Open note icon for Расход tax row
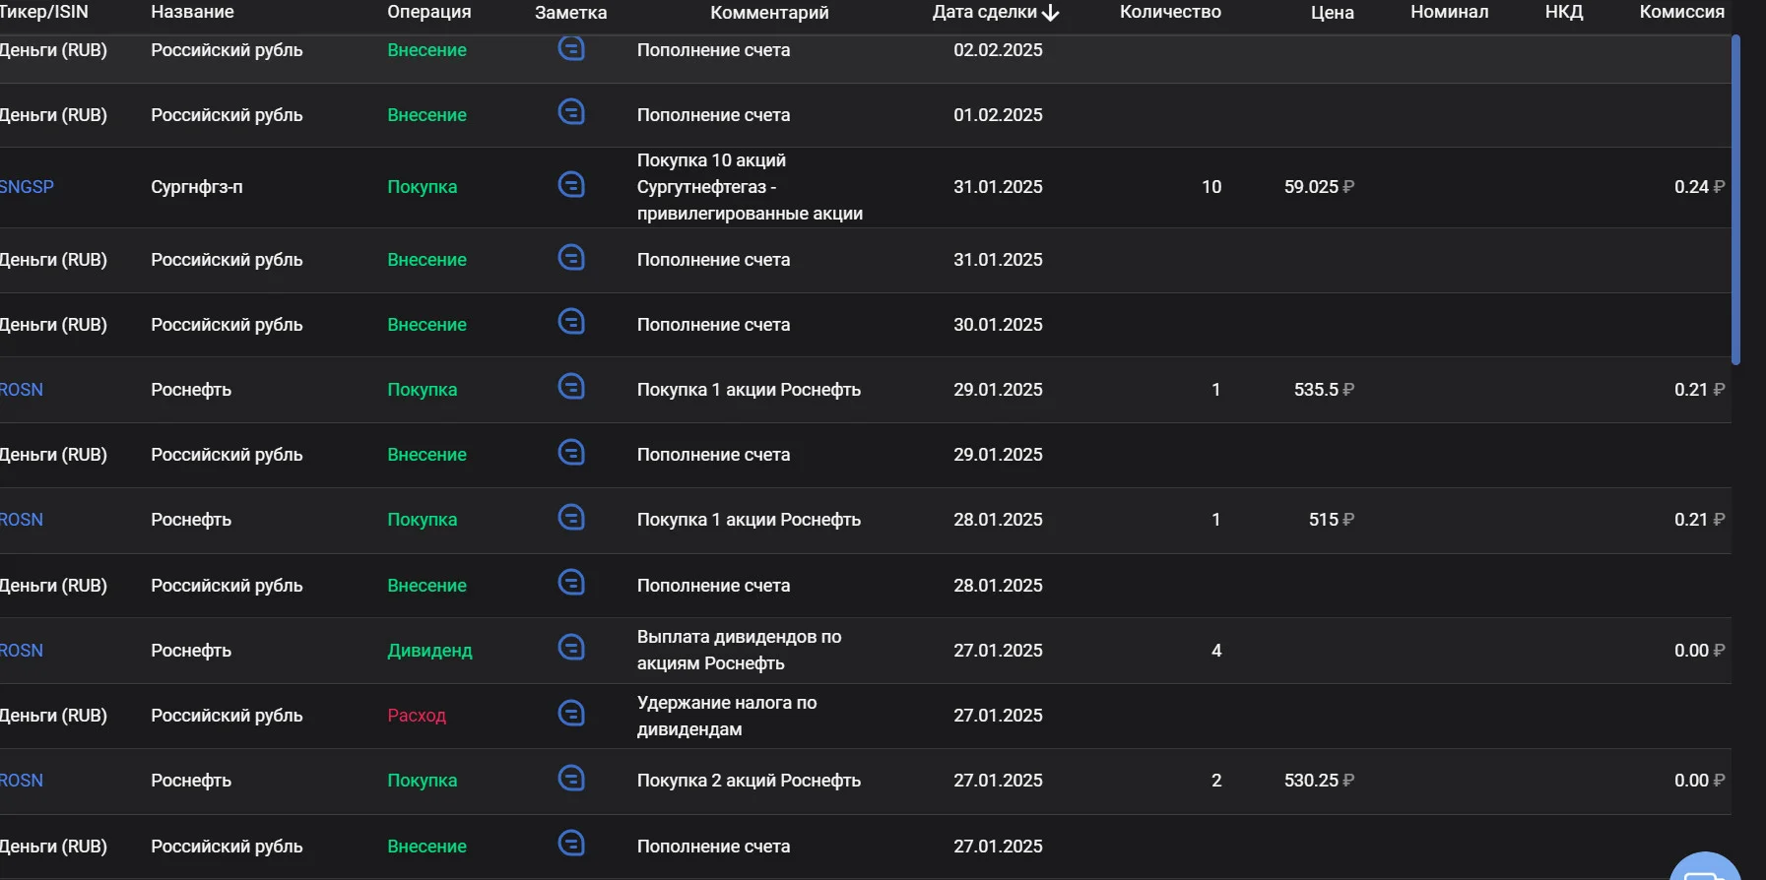1766x880 pixels. (571, 713)
